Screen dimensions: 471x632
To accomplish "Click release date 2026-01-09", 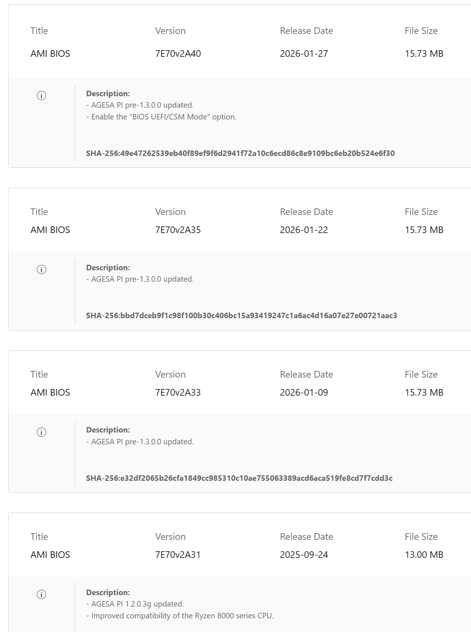I will pos(304,392).
